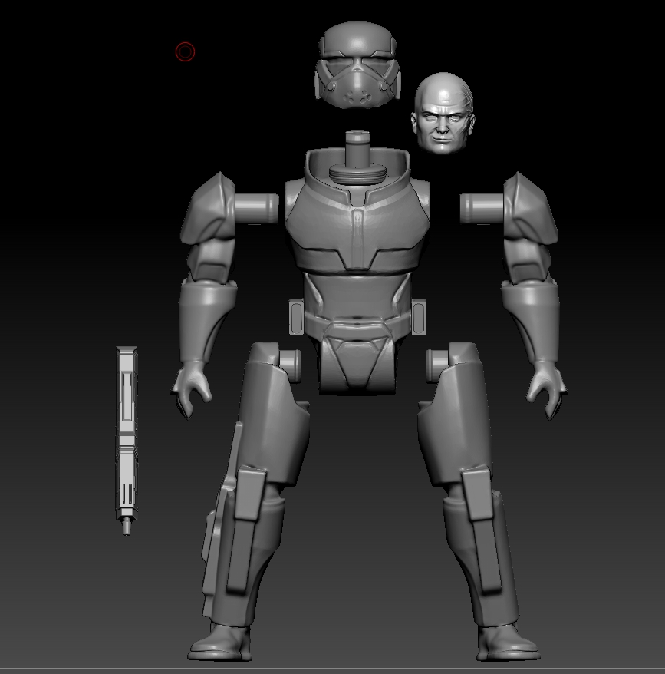Select the trooper helmet model
The image size is (665, 674).
(x=358, y=65)
